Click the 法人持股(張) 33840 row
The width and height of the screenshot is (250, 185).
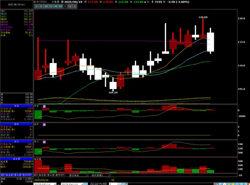[x=17, y=147]
